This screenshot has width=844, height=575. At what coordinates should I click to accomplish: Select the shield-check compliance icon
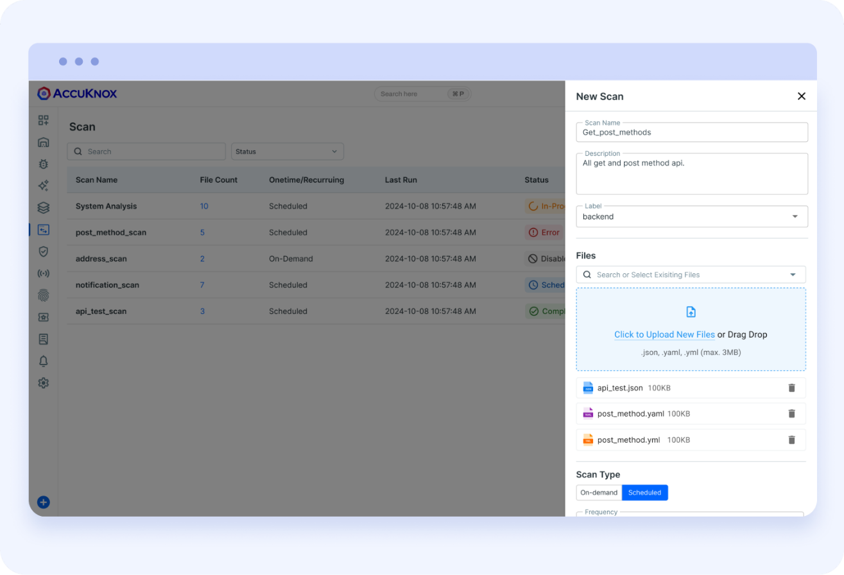tap(43, 252)
